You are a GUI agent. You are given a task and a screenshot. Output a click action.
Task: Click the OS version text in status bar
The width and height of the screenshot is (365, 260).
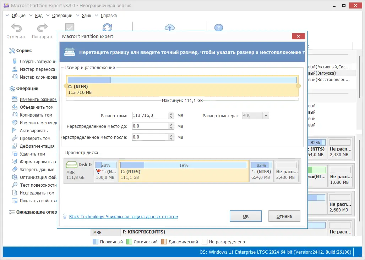[275, 252]
